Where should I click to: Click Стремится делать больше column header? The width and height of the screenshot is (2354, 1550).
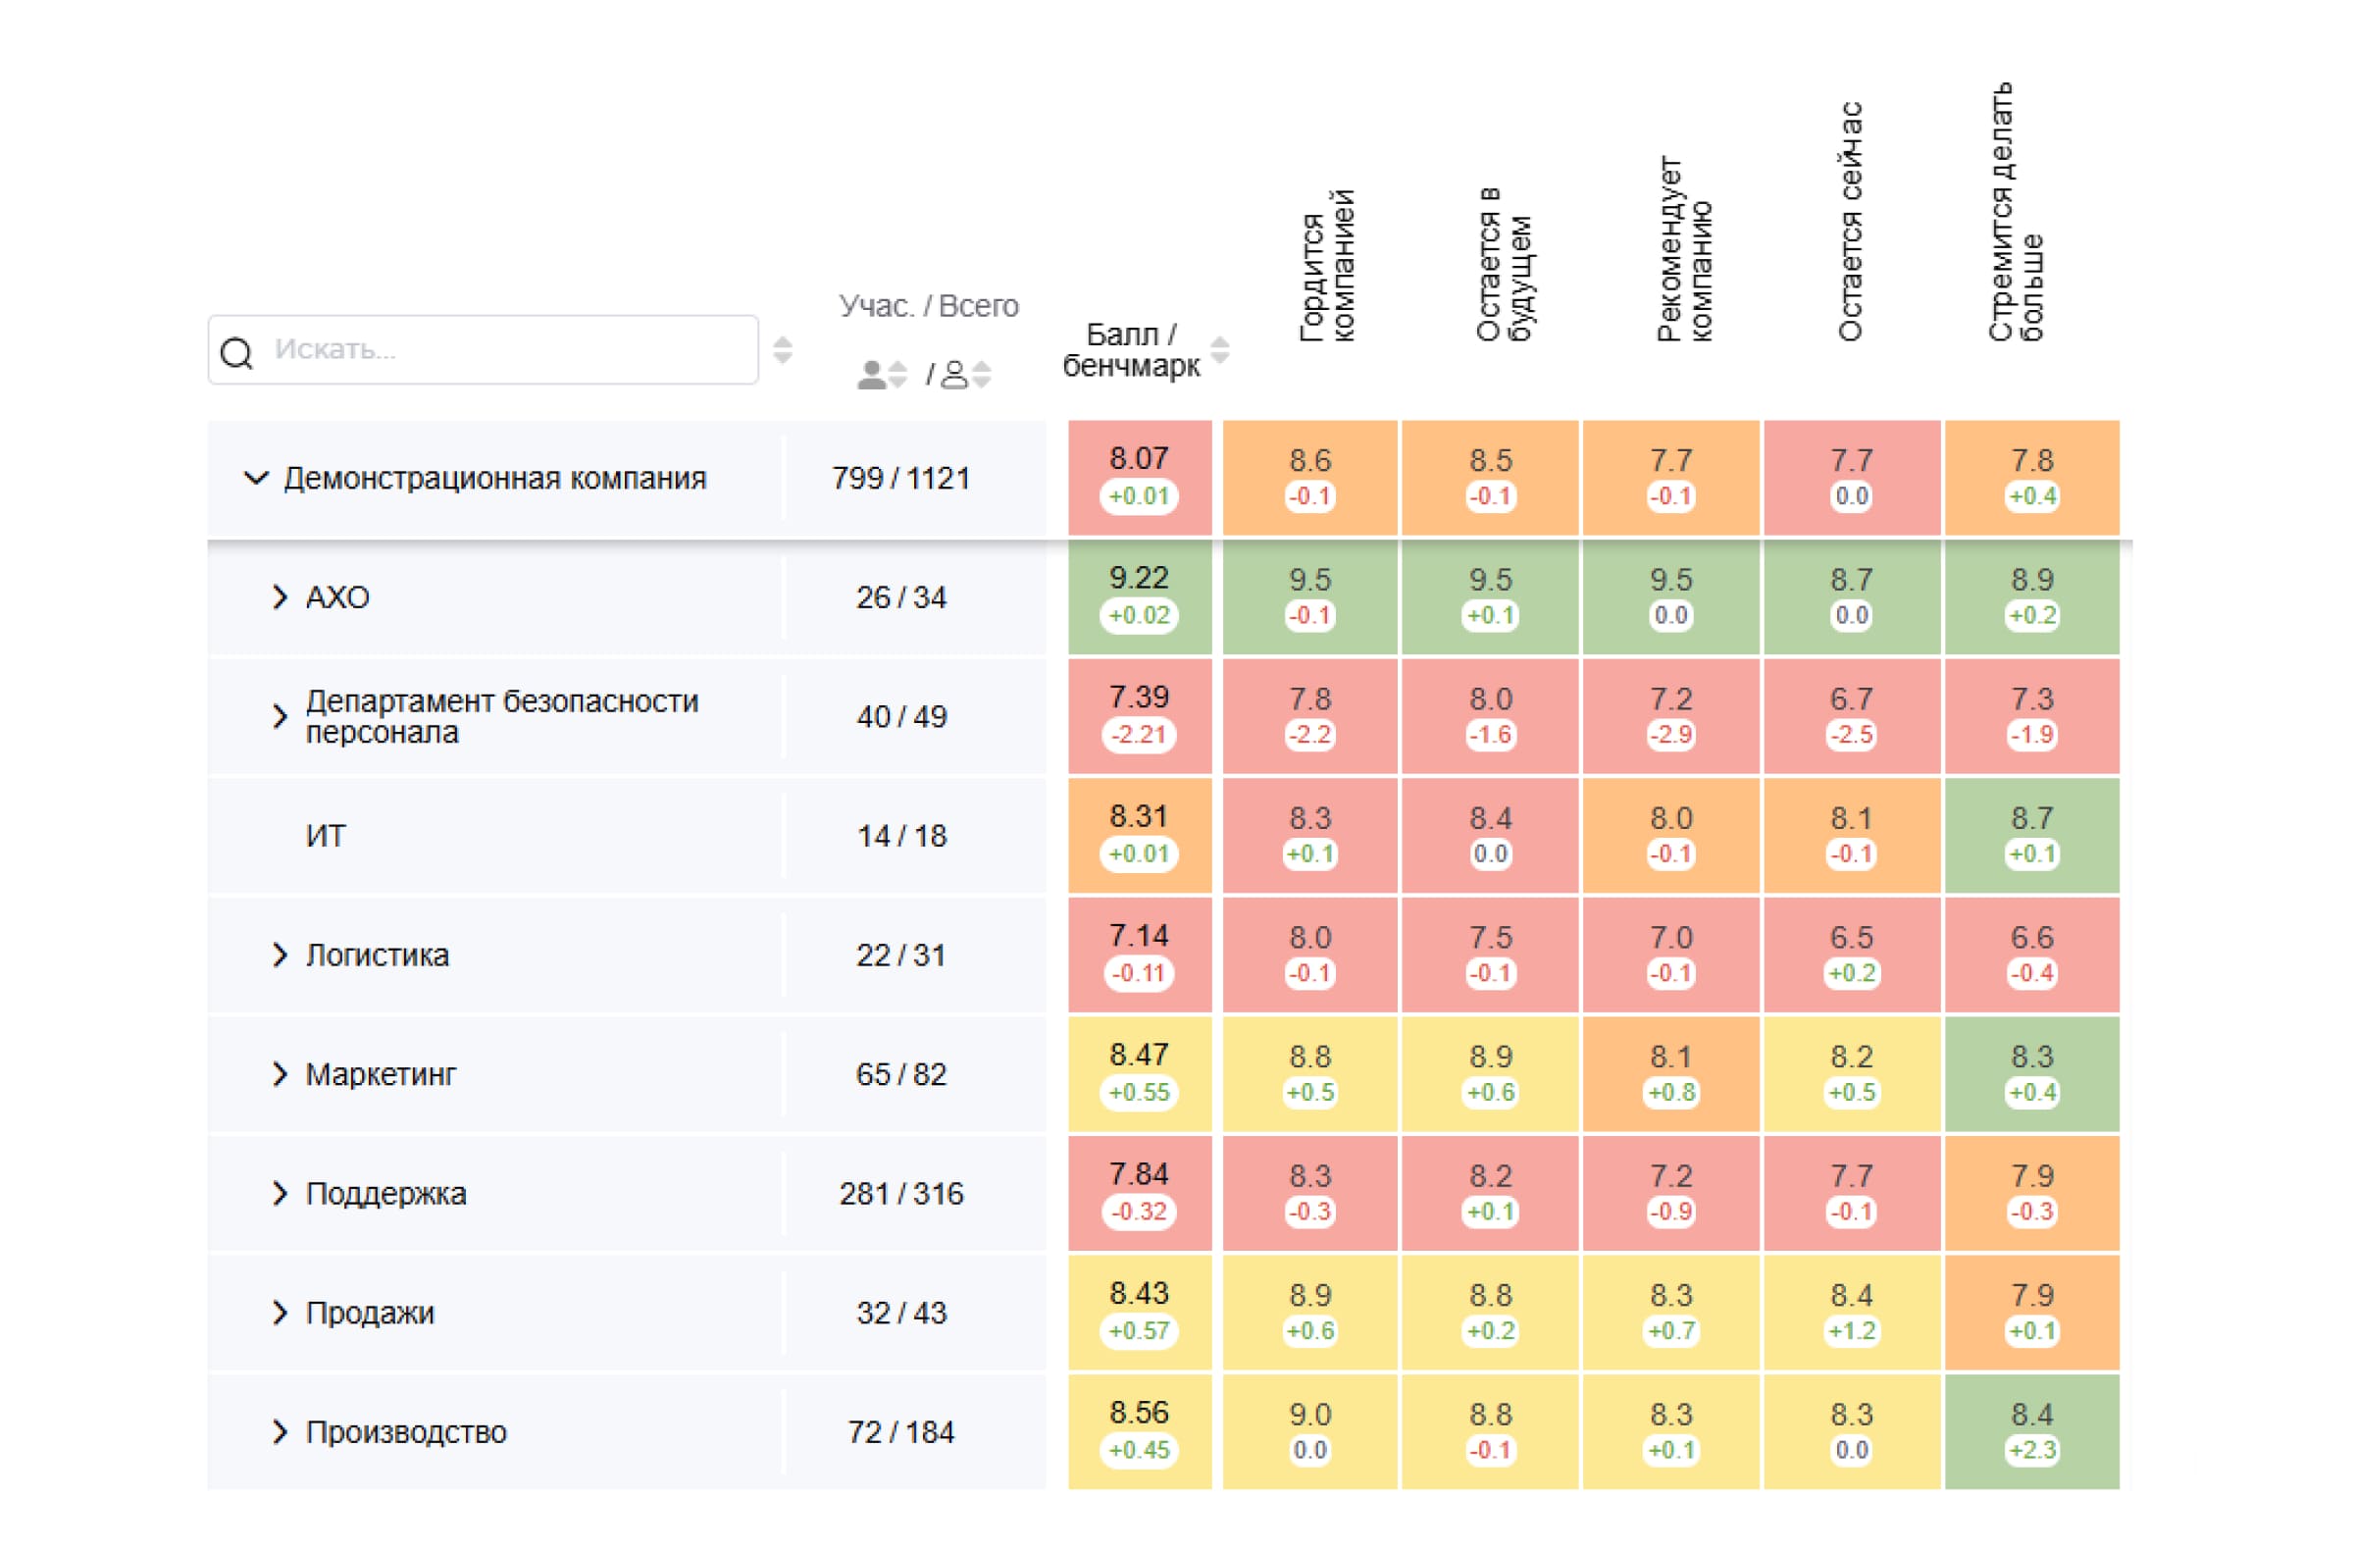[x=2016, y=213]
